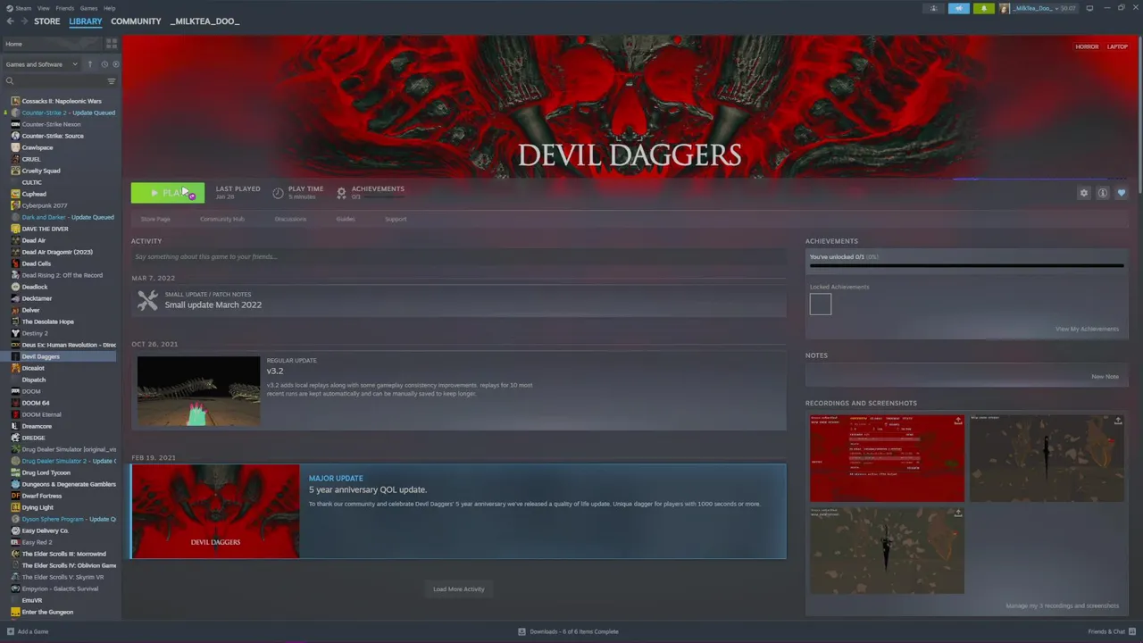
Task: Click the HORROR category tag
Action: [1087, 46]
